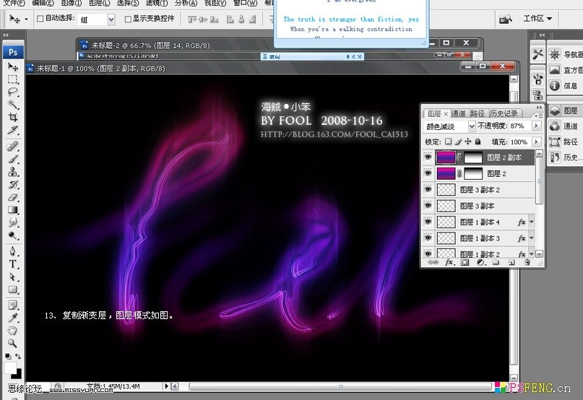Viewport: 583px width, 400px height.
Task: Open the 导航器 panel button
Action: click(x=566, y=54)
